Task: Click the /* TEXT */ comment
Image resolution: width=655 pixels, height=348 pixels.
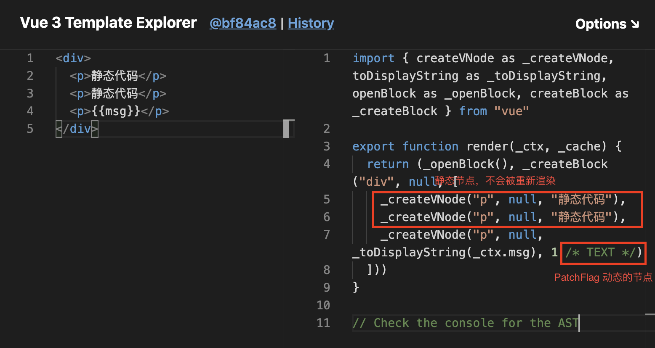Action: tap(600, 252)
